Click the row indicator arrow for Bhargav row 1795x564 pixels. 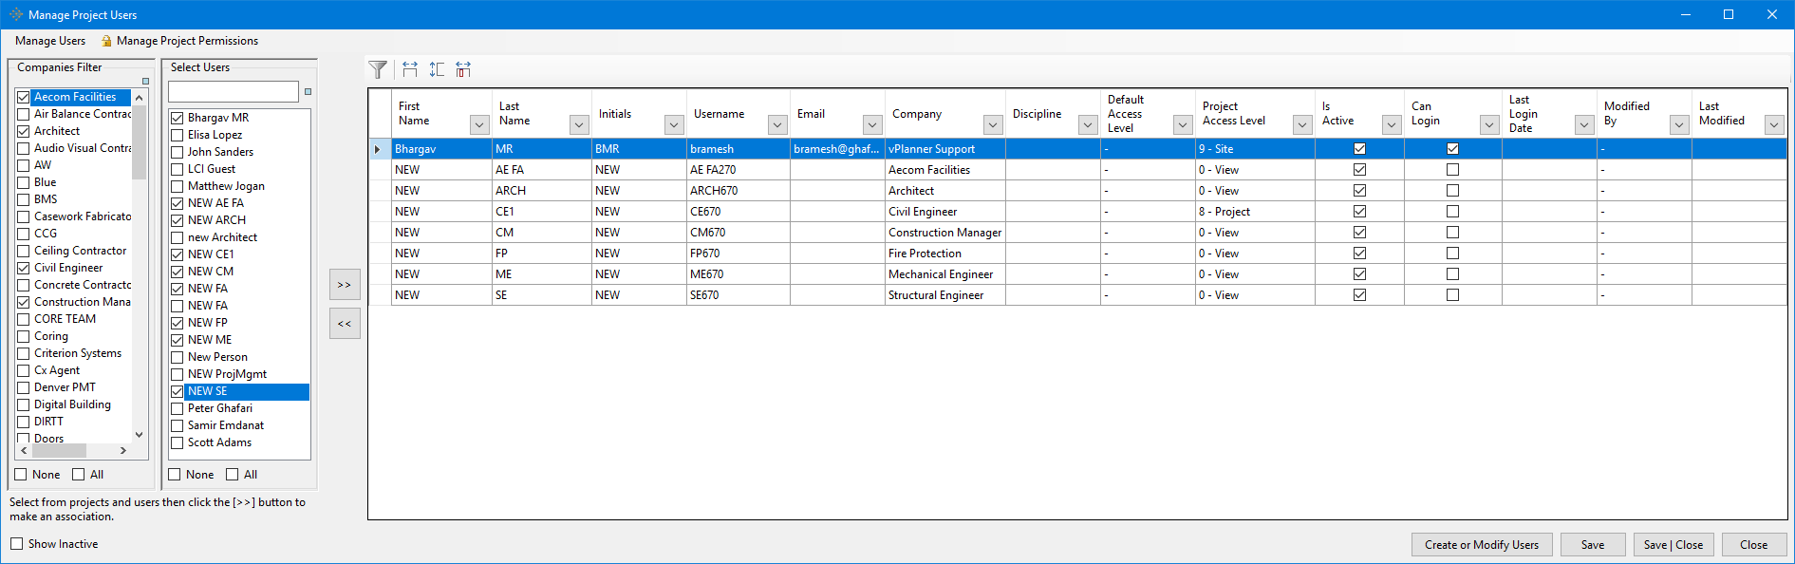point(378,149)
